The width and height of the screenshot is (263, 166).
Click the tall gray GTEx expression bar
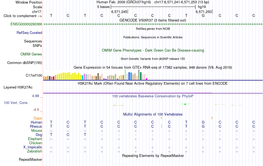[139, 75]
